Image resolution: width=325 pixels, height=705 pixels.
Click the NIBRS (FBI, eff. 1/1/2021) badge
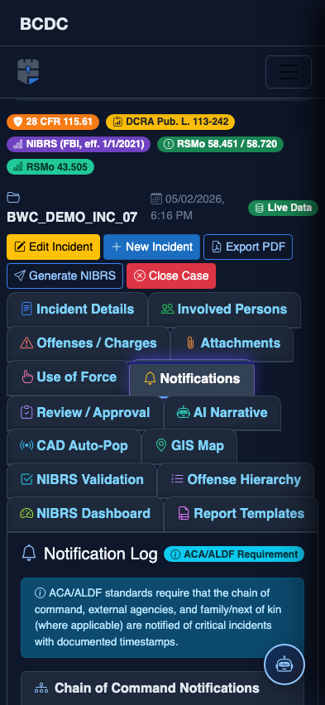pyautogui.click(x=79, y=144)
